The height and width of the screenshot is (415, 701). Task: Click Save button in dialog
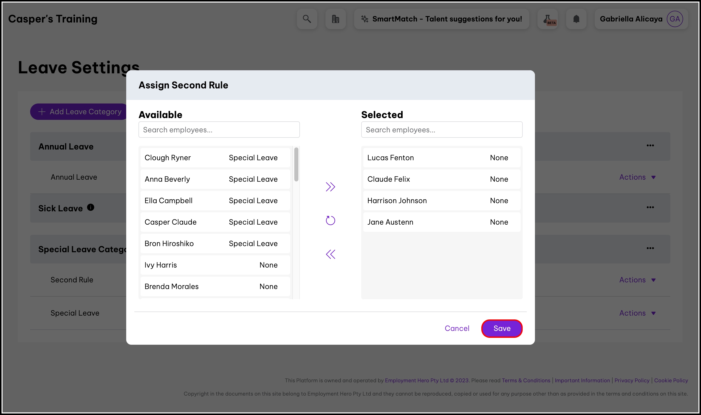click(501, 328)
